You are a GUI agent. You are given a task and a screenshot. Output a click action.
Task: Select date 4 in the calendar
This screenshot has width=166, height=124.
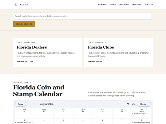(x=63, y=120)
